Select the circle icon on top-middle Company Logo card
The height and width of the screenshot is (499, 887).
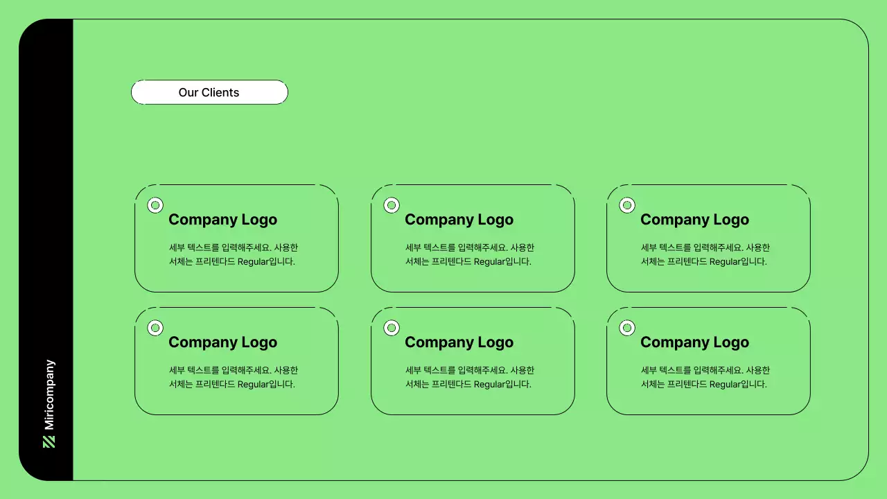391,205
